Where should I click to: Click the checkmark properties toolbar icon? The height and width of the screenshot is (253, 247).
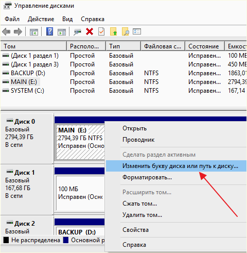tap(101, 31)
